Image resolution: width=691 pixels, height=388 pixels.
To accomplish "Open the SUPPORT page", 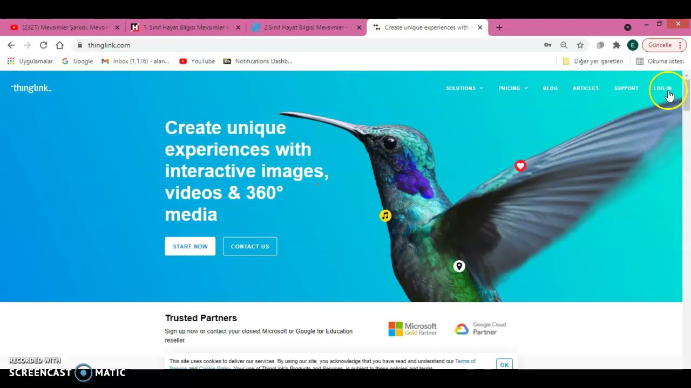I will pos(626,88).
